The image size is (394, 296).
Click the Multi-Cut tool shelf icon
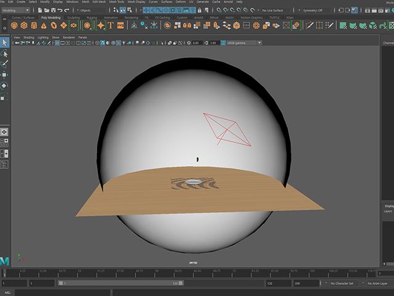pos(310,25)
